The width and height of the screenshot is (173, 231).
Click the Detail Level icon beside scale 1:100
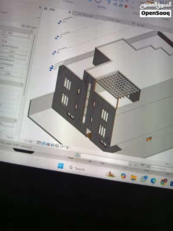(x=38, y=143)
